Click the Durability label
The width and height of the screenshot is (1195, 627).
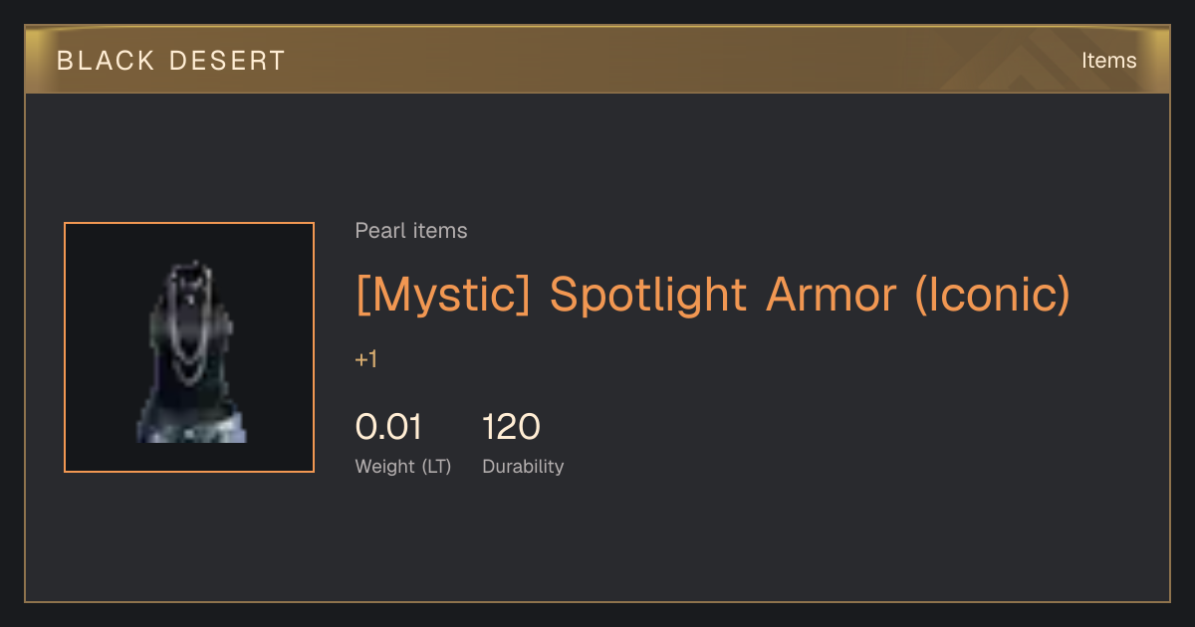(523, 466)
